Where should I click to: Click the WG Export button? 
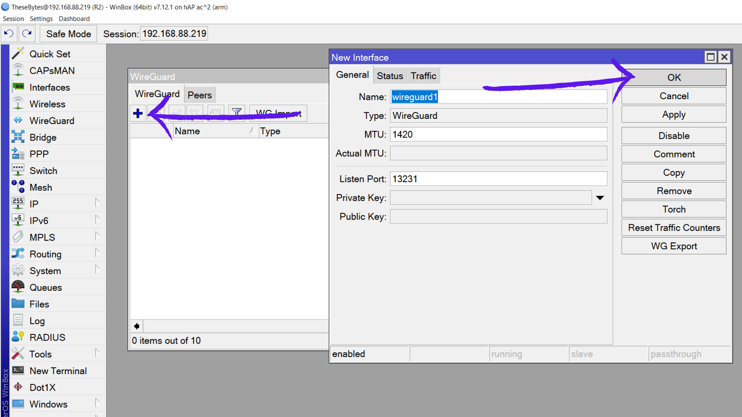tap(674, 246)
